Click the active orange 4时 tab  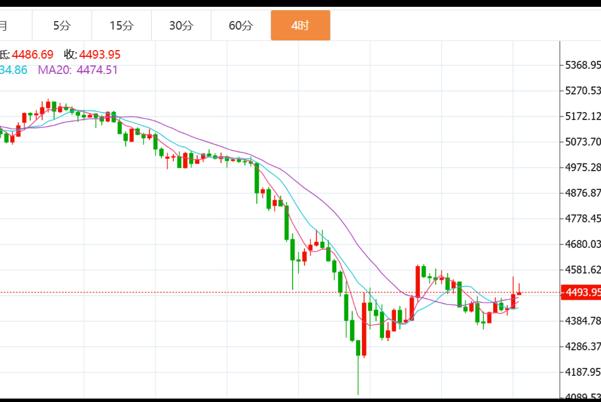tap(300, 26)
